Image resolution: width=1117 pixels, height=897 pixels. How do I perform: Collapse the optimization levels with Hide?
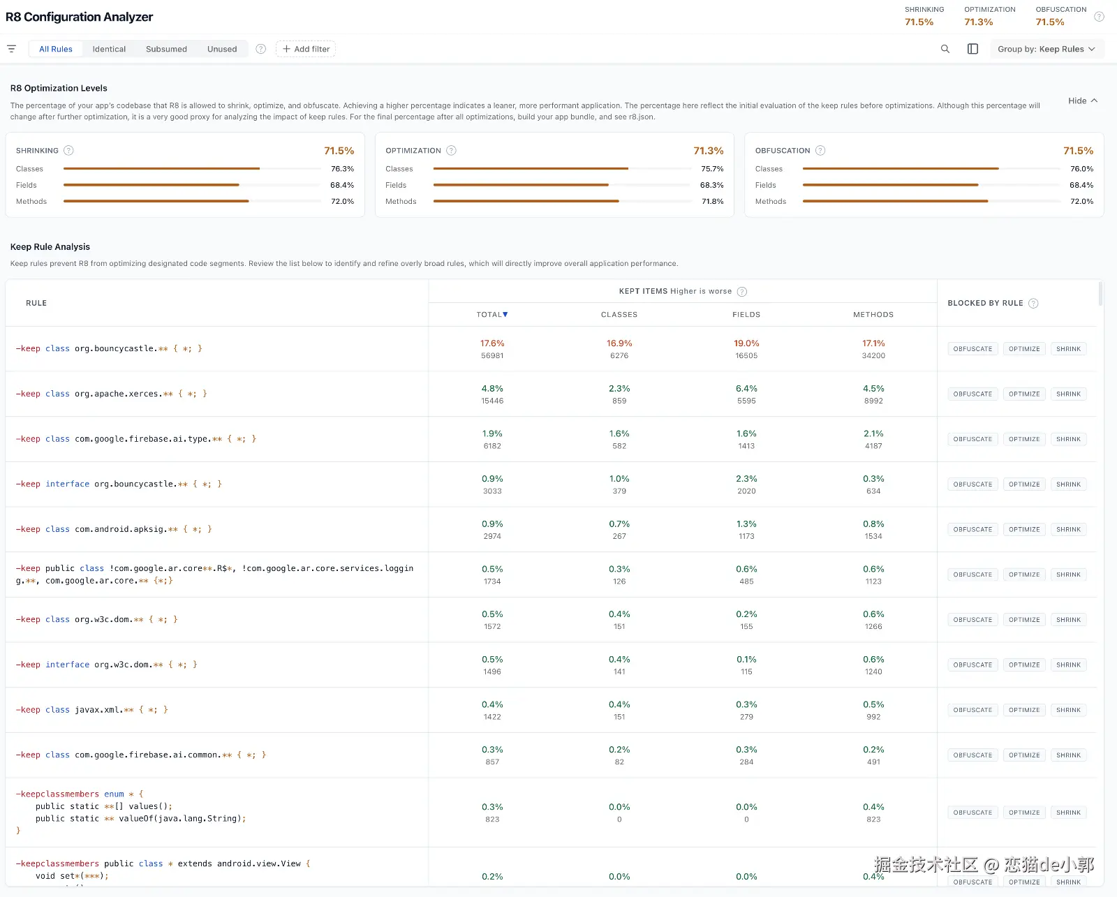coord(1083,101)
